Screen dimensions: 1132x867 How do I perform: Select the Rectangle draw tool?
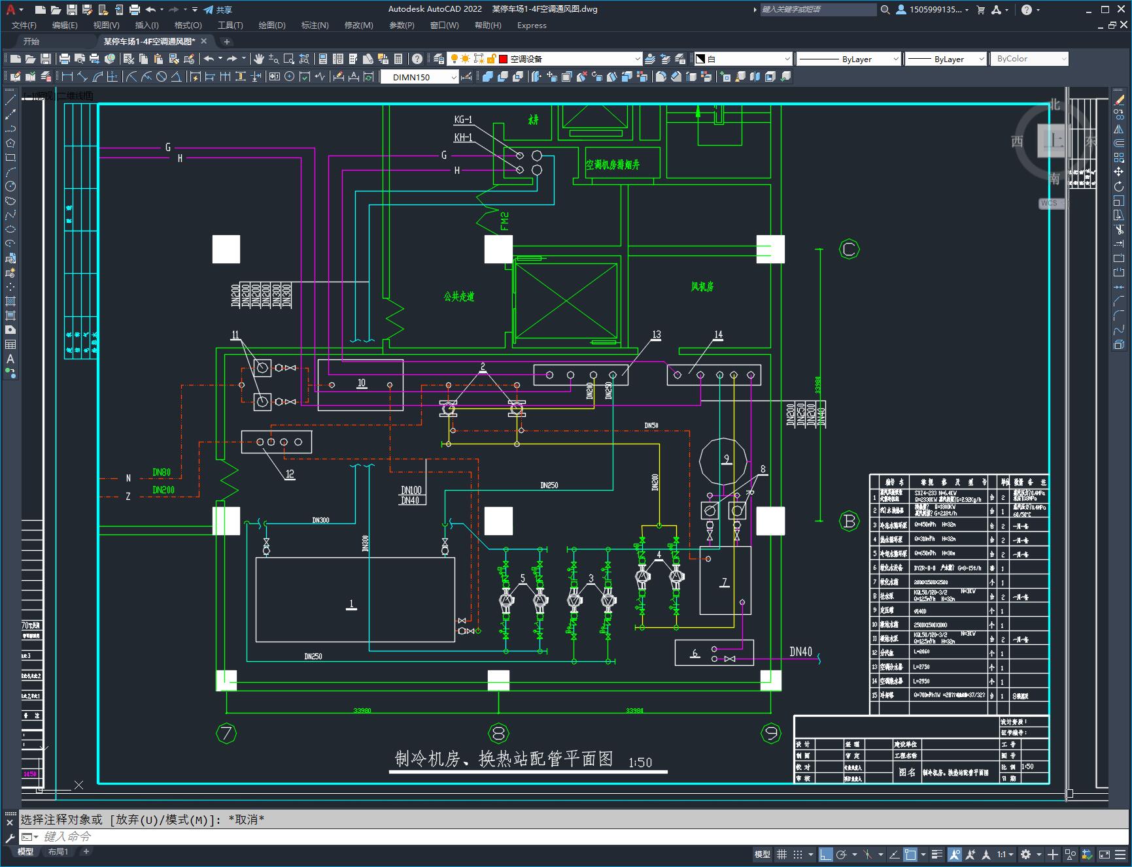(10, 157)
